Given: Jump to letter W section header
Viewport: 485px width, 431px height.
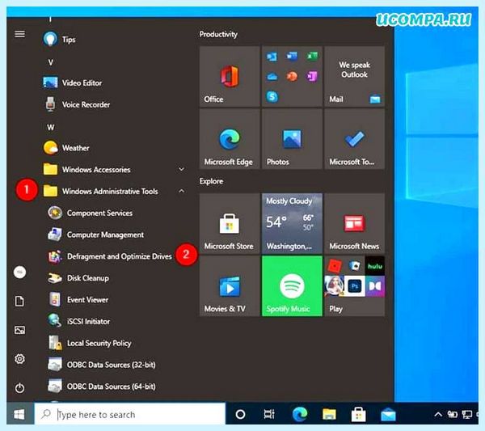Looking at the screenshot, I should click(50, 127).
